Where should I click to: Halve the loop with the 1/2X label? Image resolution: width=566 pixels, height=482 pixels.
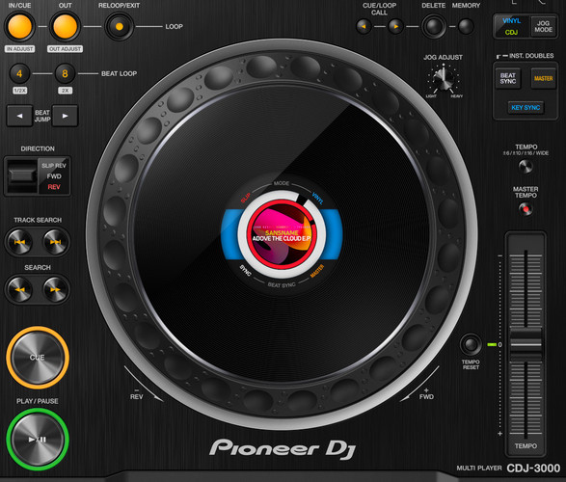click(x=20, y=91)
